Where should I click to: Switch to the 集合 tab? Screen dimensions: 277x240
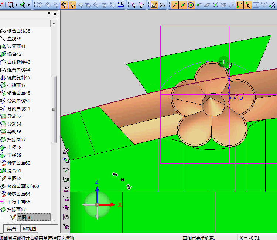click(12, 229)
